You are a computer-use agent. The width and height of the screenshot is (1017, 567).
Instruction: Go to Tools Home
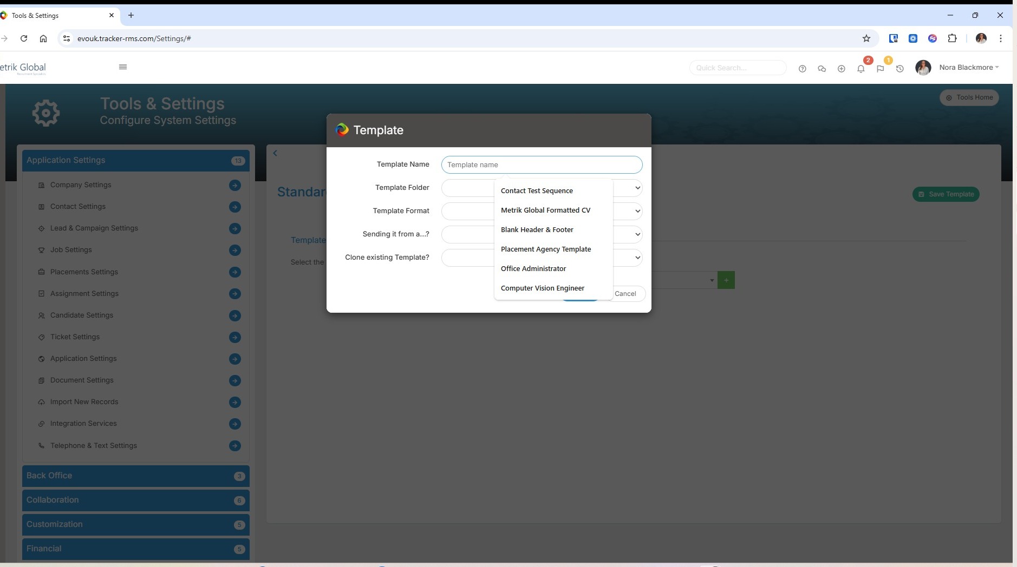click(969, 97)
